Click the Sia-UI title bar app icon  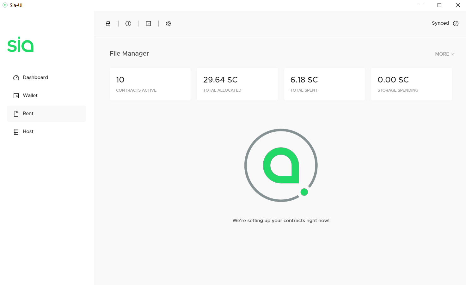[x=5, y=5]
